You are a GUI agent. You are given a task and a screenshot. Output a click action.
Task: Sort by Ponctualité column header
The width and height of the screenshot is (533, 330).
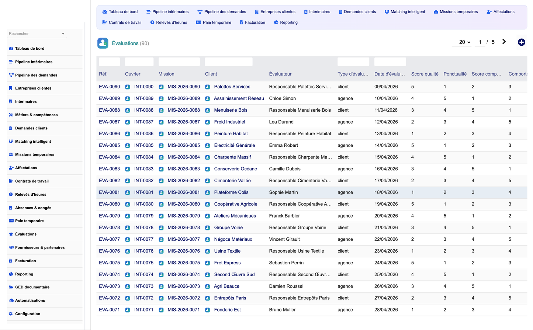[x=455, y=74]
